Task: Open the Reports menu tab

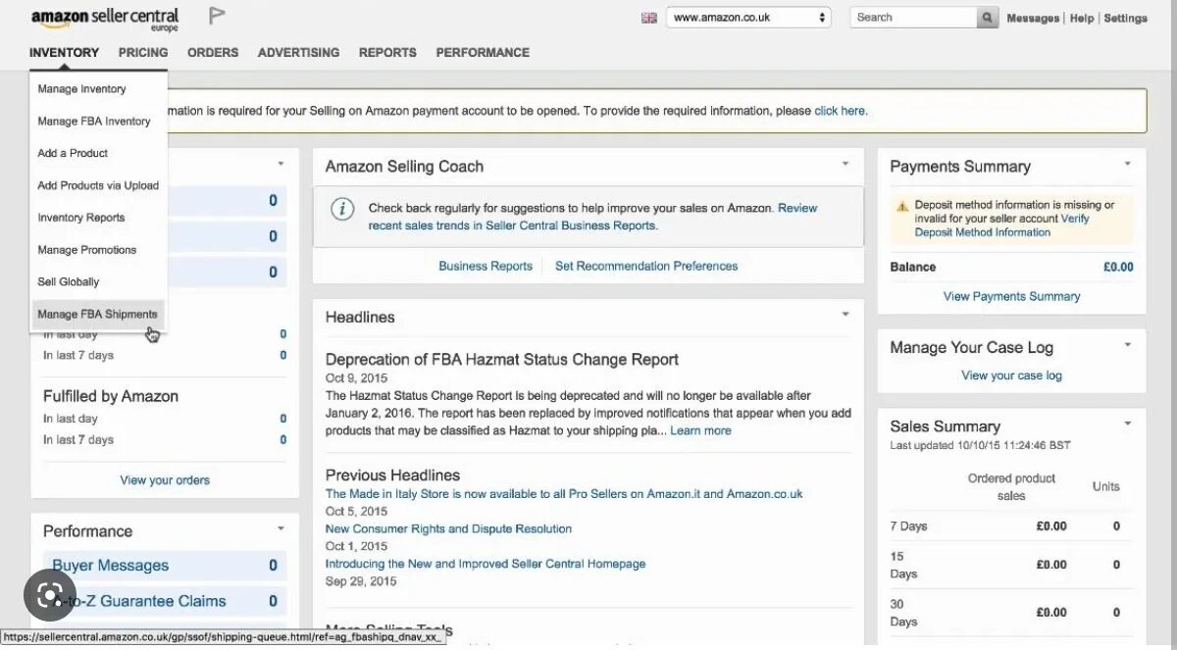Action: pyautogui.click(x=387, y=53)
